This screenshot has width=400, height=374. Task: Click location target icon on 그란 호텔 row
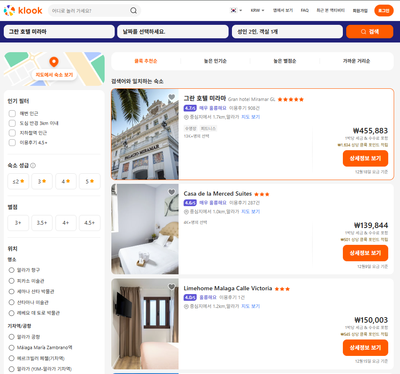pos(186,117)
